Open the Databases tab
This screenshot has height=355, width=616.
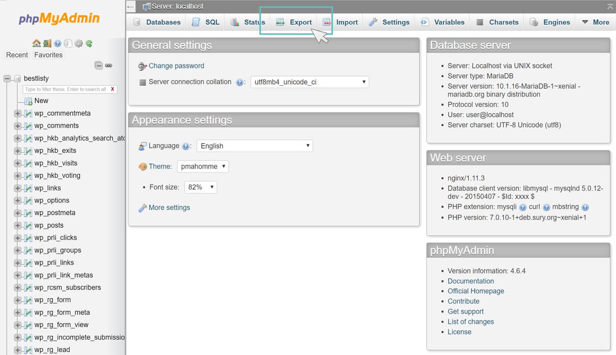click(157, 22)
